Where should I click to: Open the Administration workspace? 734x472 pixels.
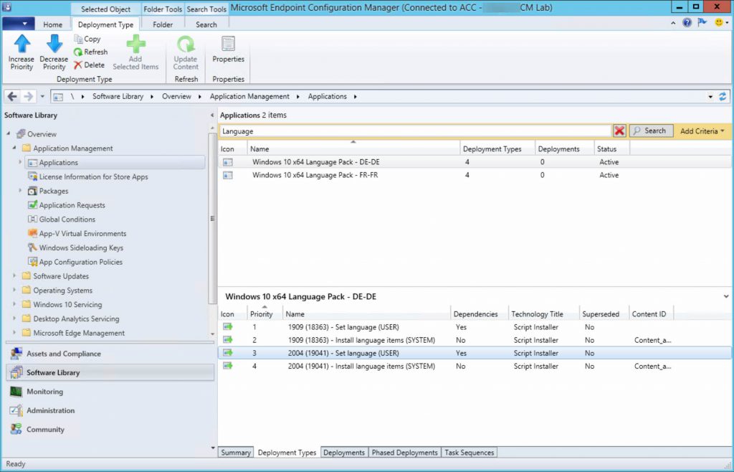click(x=110, y=410)
